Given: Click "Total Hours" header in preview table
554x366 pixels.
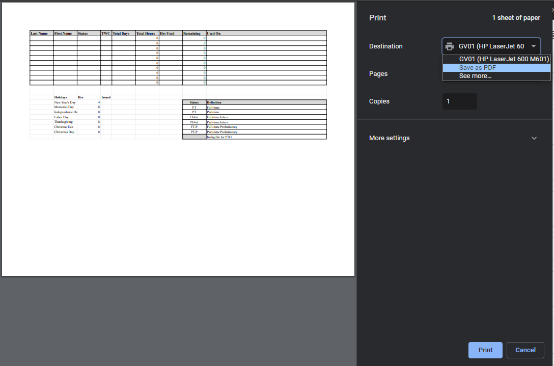Looking at the screenshot, I should coord(146,34).
